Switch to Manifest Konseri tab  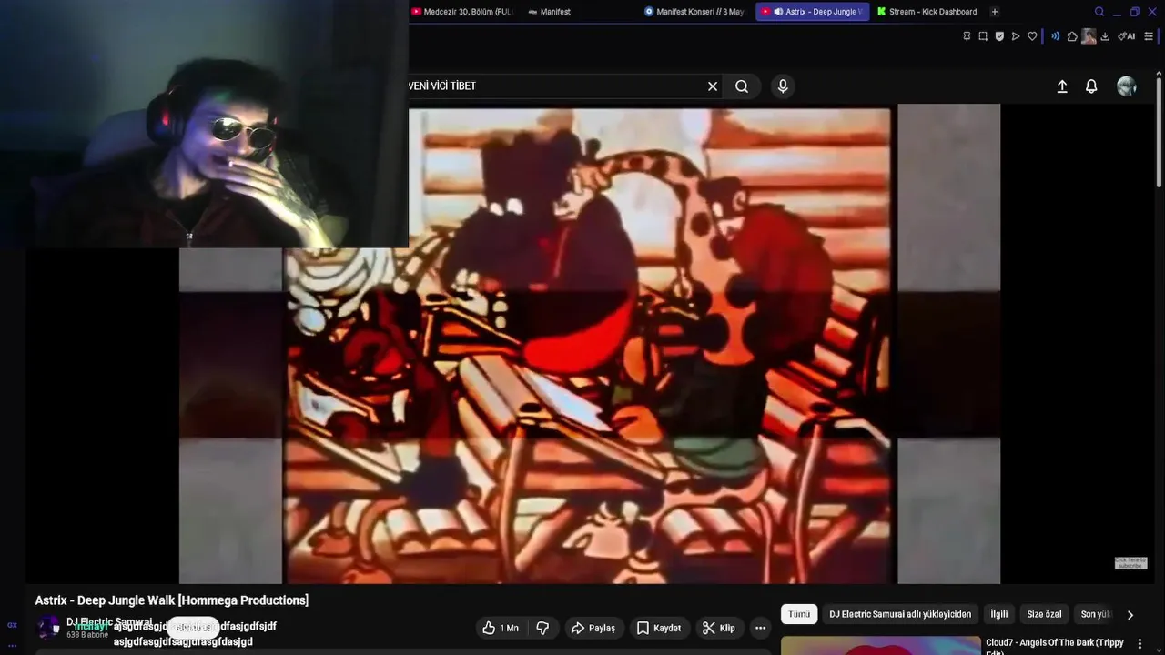pos(695,12)
